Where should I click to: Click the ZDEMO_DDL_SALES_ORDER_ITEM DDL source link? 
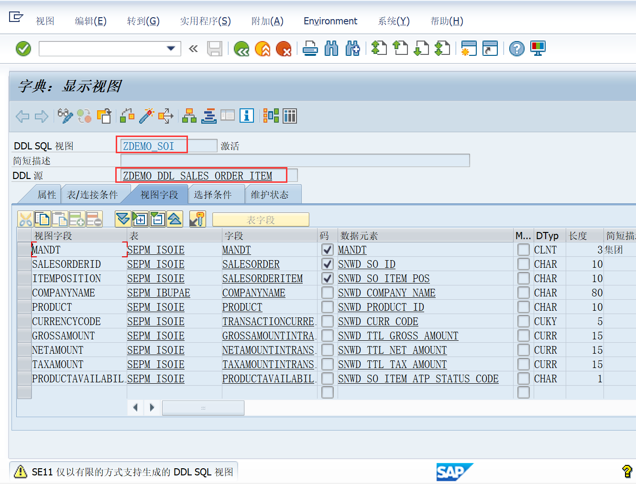pos(197,176)
